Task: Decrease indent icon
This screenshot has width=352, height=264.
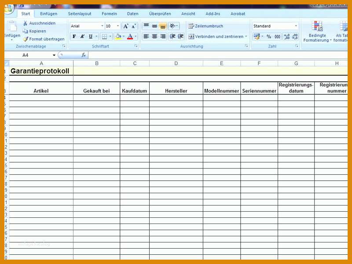Action: coord(172,37)
